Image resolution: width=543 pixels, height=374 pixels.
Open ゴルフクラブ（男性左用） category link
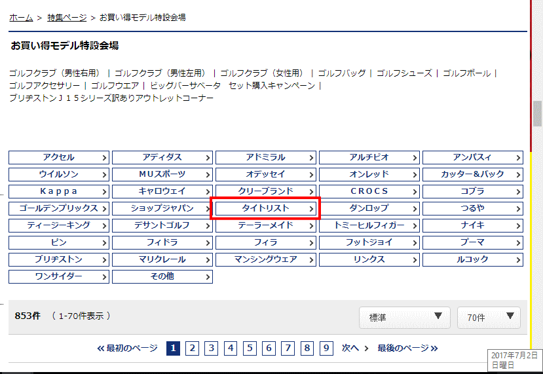[161, 73]
